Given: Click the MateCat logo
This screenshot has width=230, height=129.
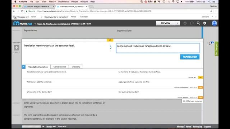Looking at the screenshot, I should pos(23,23).
